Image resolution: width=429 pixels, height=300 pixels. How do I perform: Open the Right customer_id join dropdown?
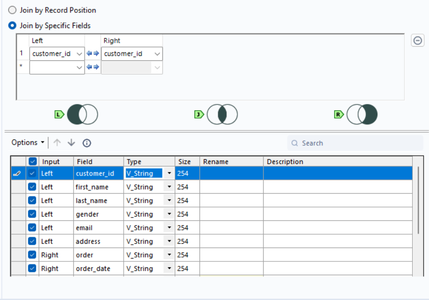(157, 54)
